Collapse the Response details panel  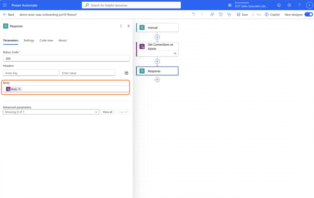(128, 26)
